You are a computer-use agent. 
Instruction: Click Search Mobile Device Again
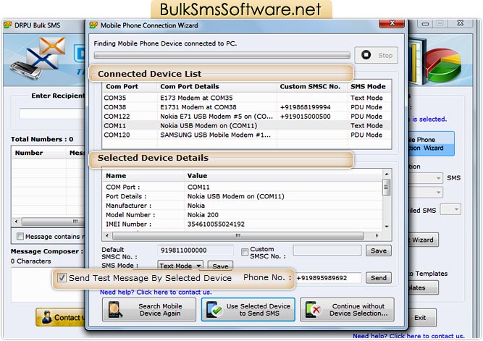[149, 310]
